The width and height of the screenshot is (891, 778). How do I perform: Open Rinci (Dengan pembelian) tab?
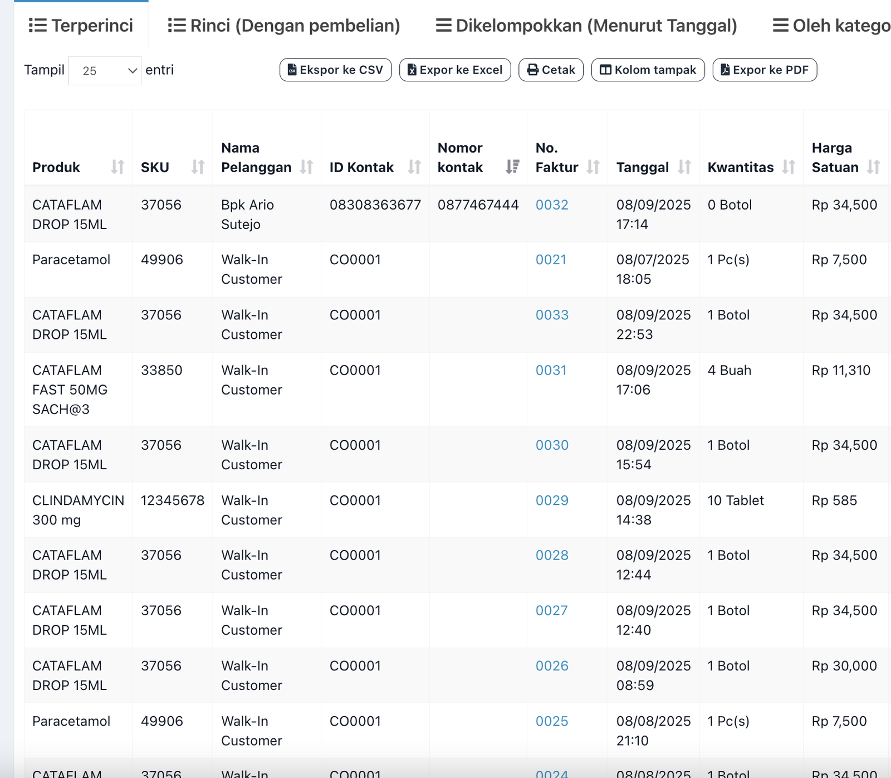click(x=284, y=26)
